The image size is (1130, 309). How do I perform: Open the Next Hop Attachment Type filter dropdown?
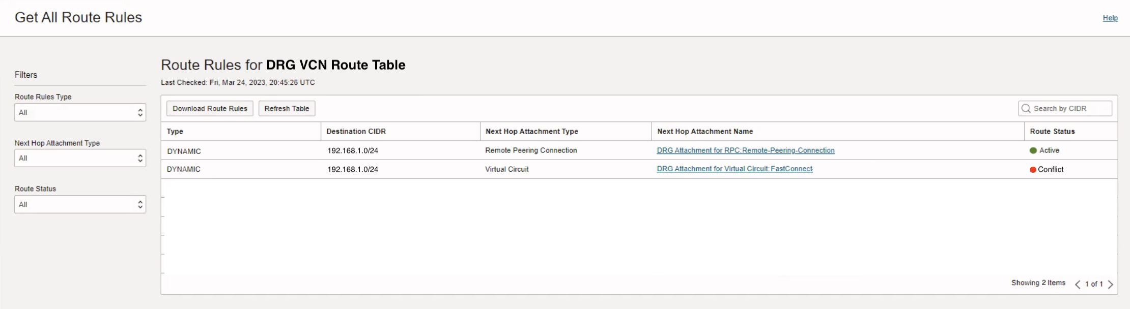(80, 158)
